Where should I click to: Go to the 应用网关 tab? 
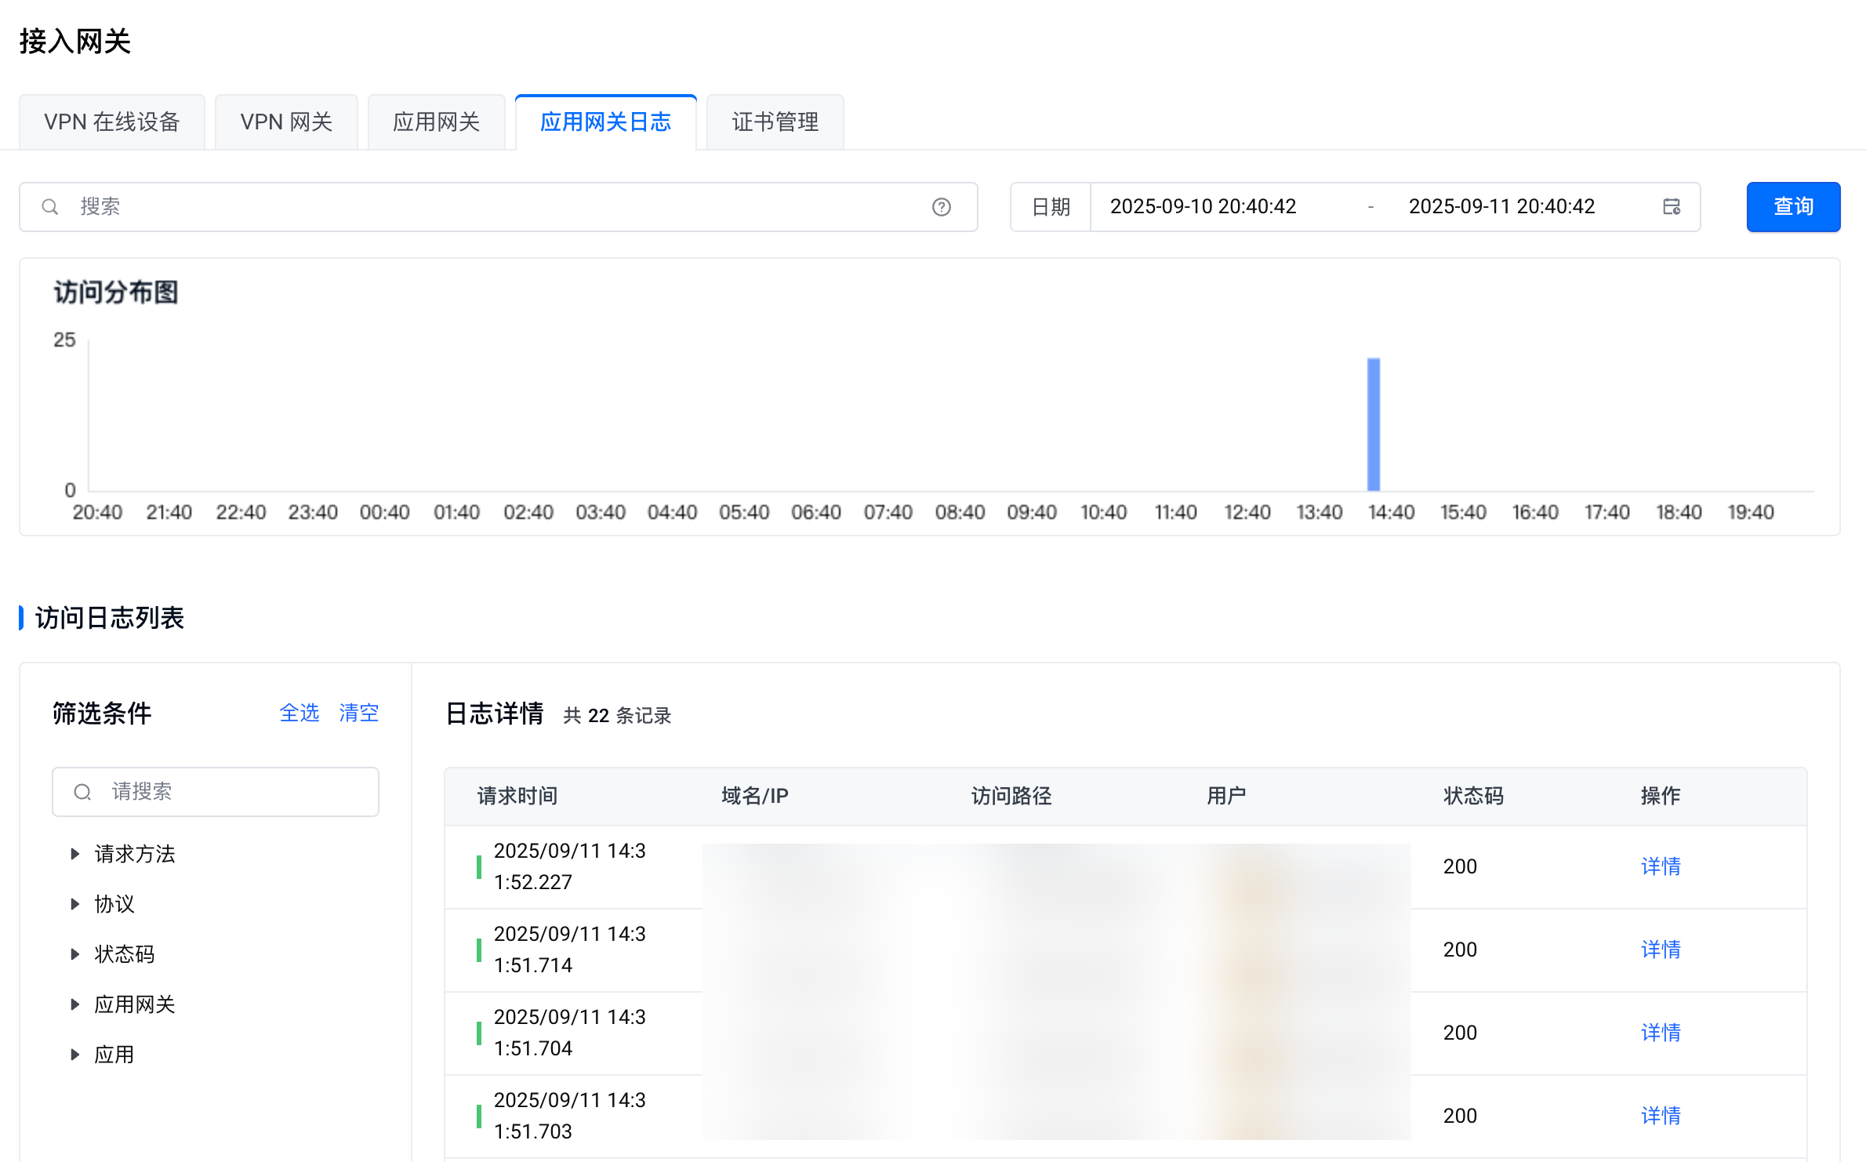(436, 122)
